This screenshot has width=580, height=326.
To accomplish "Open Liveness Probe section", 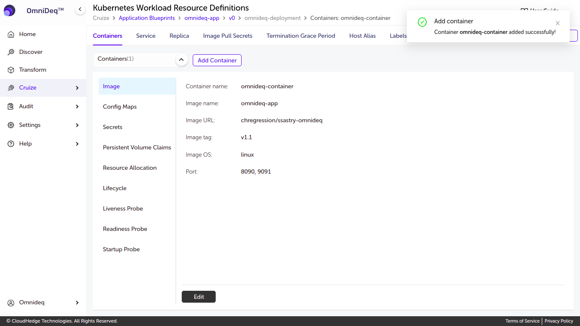I will 137,208.
